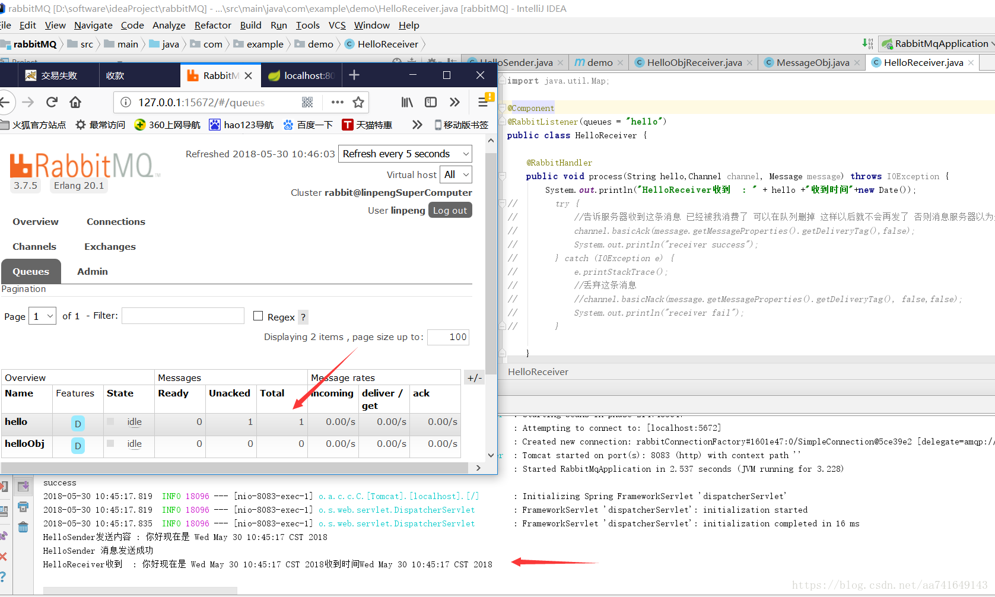Screen dimensions: 995x597
Task: Open the Page number dropdown
Action: tap(42, 316)
